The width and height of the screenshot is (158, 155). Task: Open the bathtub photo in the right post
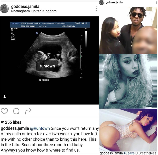(x=128, y=130)
